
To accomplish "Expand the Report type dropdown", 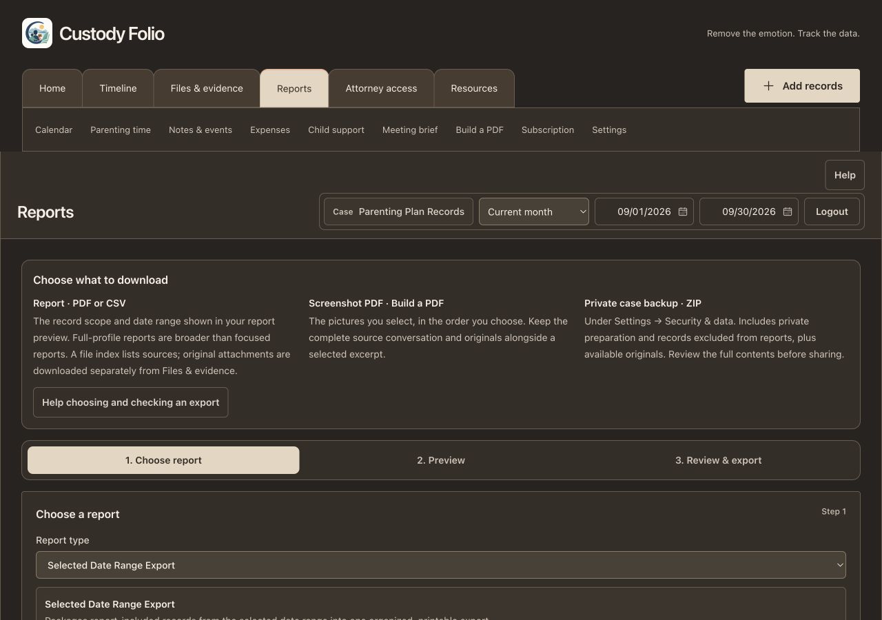I will 441,565.
